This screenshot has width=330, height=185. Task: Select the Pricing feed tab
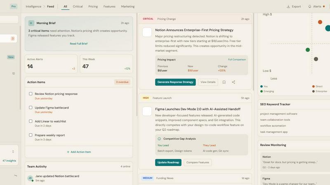93,7
